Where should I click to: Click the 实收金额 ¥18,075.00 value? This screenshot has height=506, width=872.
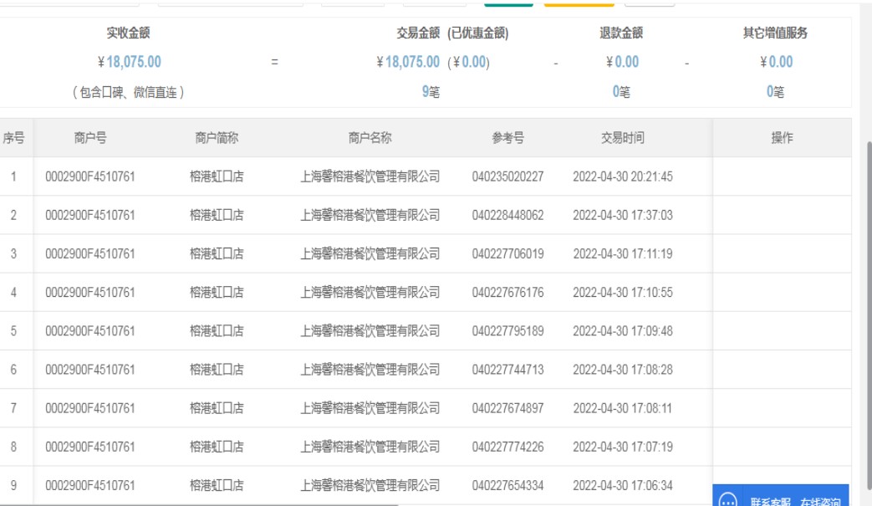coord(130,62)
